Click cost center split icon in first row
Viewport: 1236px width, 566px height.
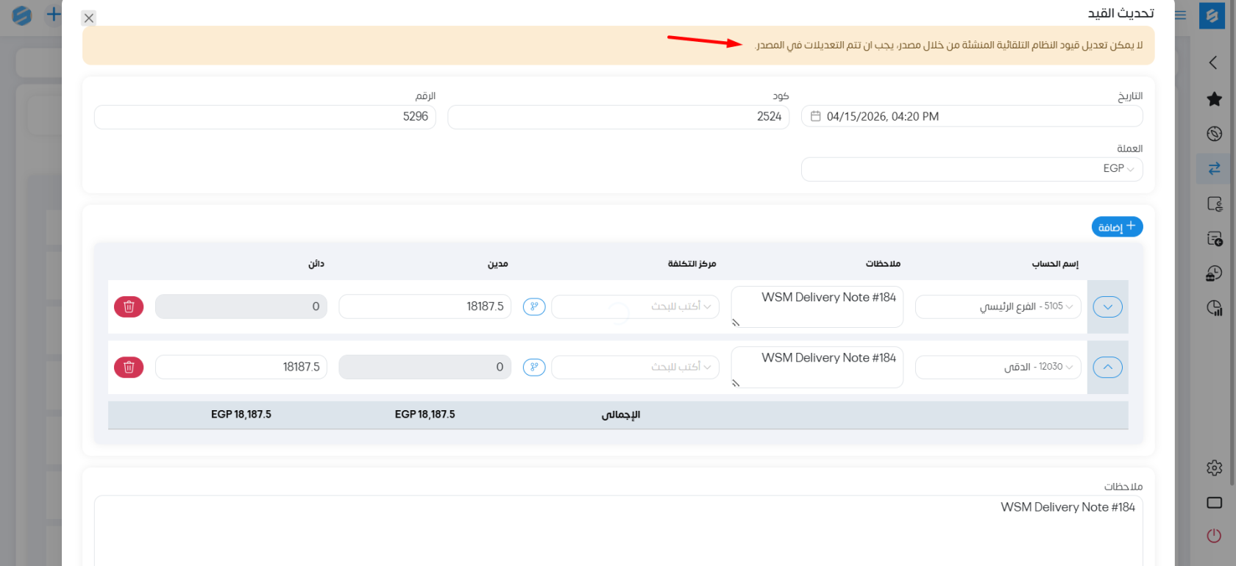pyautogui.click(x=534, y=307)
